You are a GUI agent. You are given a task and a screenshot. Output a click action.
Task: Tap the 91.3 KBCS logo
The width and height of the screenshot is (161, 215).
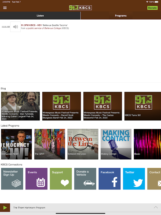tap(80, 8)
